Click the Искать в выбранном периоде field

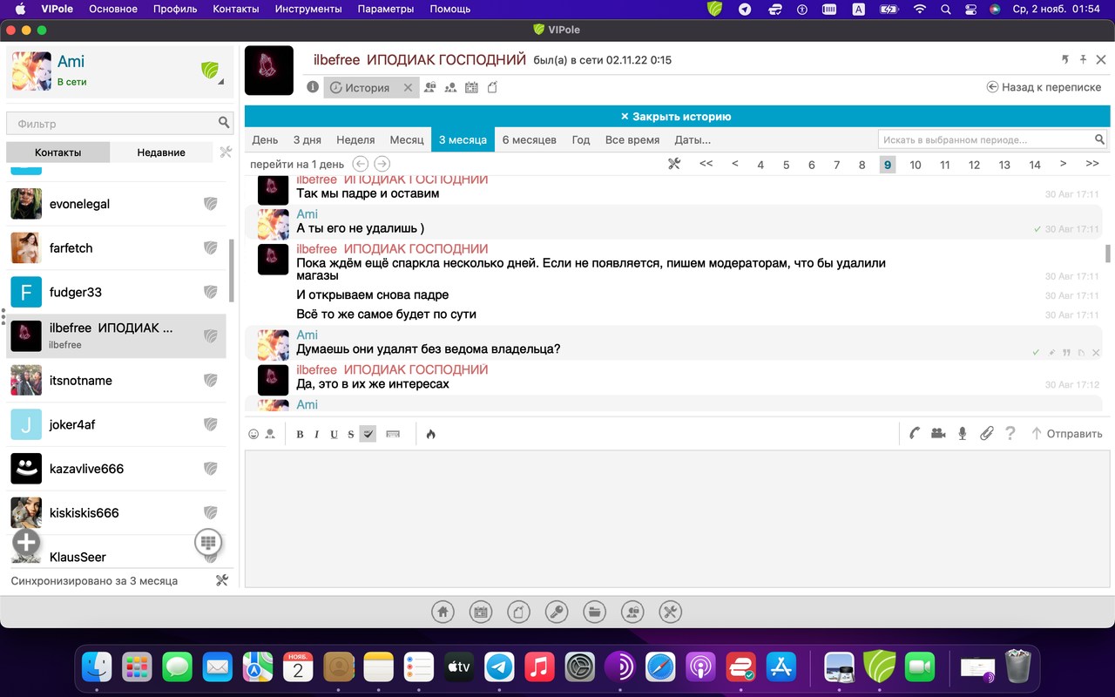992,139
